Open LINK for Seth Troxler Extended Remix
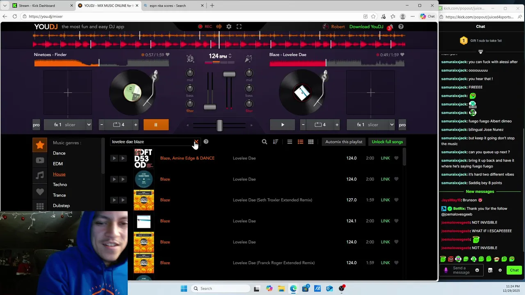Image resolution: width=525 pixels, height=295 pixels. click(x=385, y=200)
